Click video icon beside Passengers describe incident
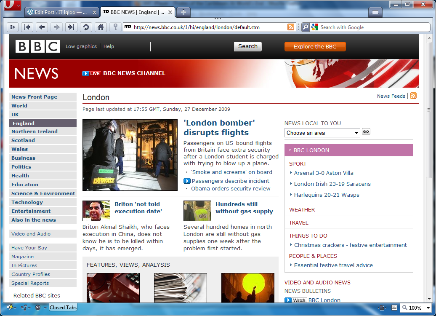 (x=187, y=181)
